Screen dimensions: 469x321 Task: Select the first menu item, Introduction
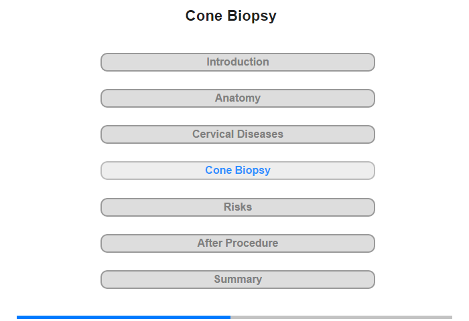pyautogui.click(x=237, y=62)
